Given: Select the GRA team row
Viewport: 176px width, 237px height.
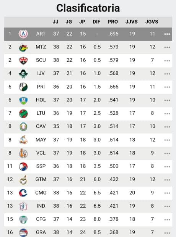Looking at the screenshot, I should tap(88, 232).
